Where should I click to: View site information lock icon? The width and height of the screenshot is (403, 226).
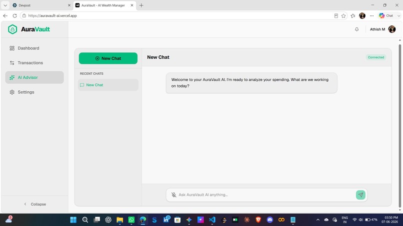pos(24,15)
